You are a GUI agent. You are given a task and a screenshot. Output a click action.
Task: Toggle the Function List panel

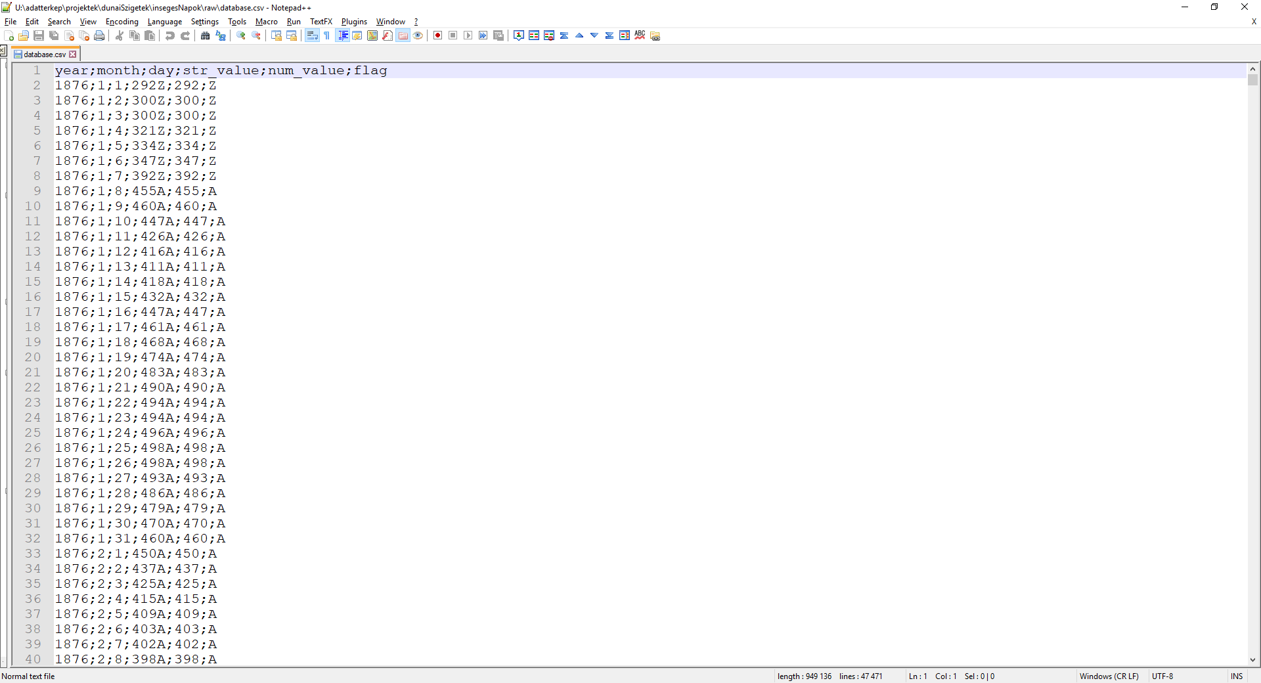point(387,35)
